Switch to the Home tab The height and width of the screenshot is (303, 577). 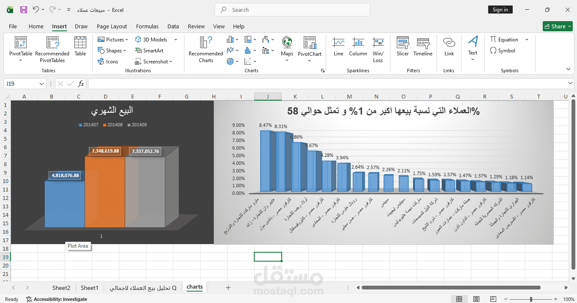coord(36,26)
